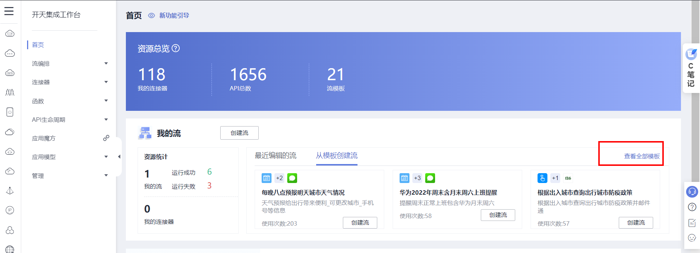
Task: Click the three-hexagon cluster icon
Action: 10,230
